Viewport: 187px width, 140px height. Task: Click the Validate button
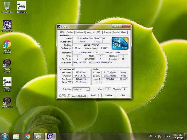point(109,95)
